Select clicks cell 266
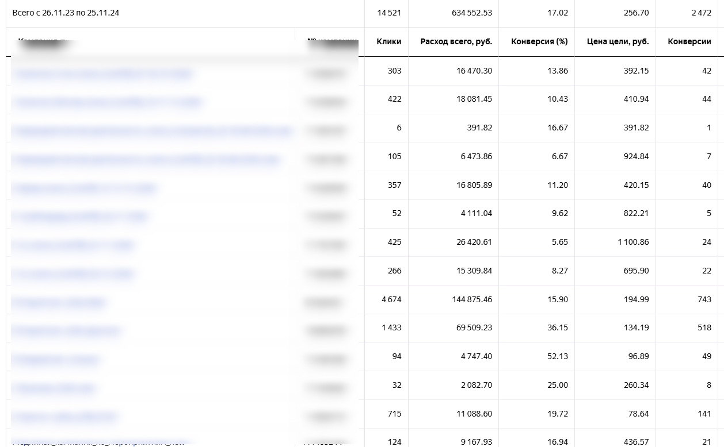This screenshot has width=724, height=447. pyautogui.click(x=395, y=271)
